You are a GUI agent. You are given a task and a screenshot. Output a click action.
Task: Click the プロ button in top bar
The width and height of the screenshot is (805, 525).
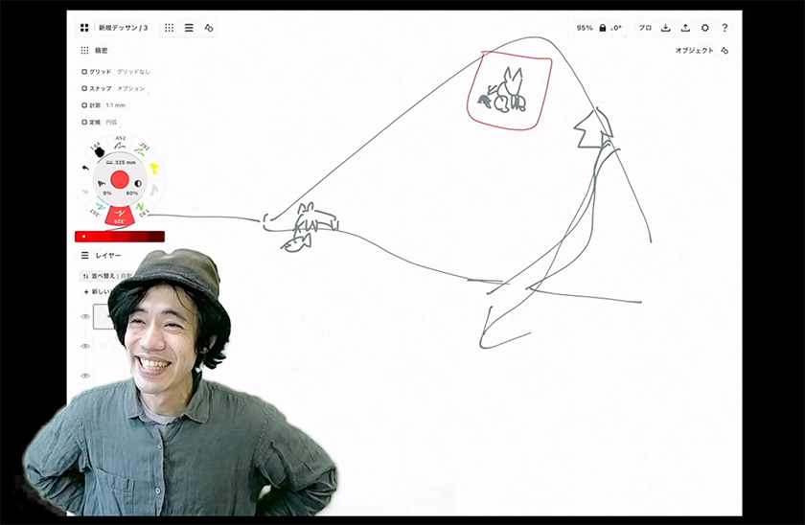click(645, 28)
